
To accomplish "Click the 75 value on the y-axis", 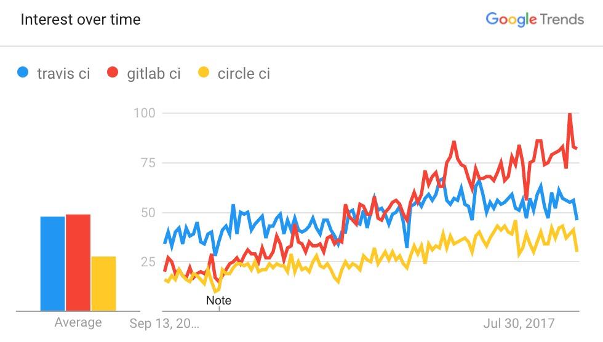I will click(x=147, y=163).
